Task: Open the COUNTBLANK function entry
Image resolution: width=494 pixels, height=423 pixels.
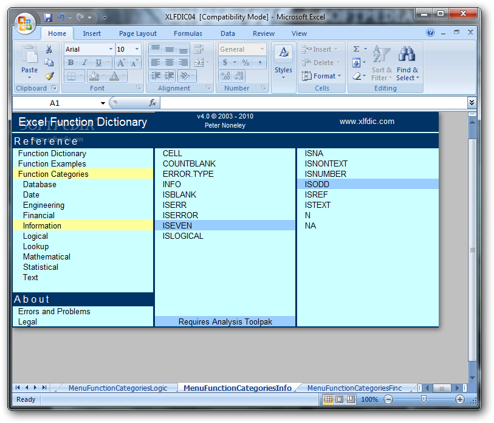Action: tap(189, 164)
